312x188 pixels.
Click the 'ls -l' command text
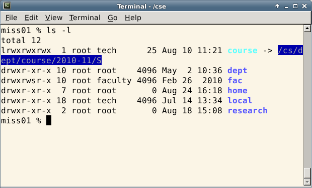58,31
